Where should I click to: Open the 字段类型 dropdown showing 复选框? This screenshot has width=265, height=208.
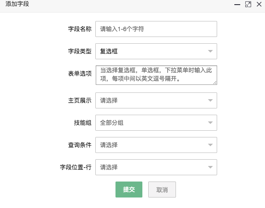tap(156, 51)
